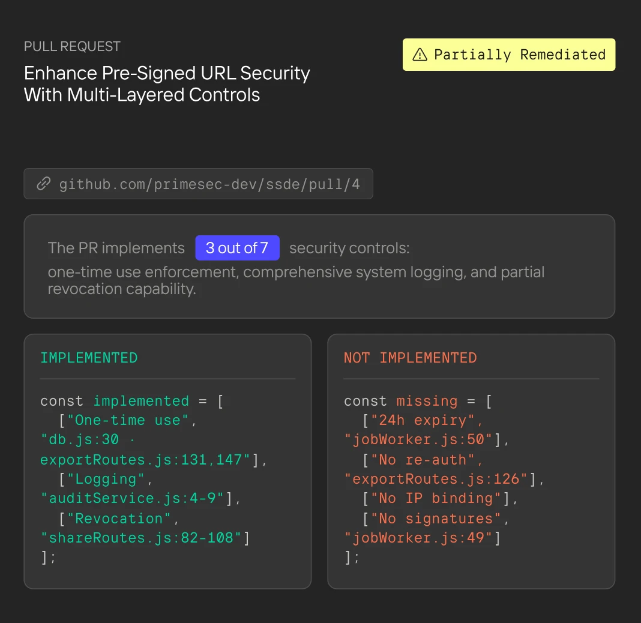641x623 pixels.
Task: Click the PULL REQUEST label
Action: pos(72,47)
